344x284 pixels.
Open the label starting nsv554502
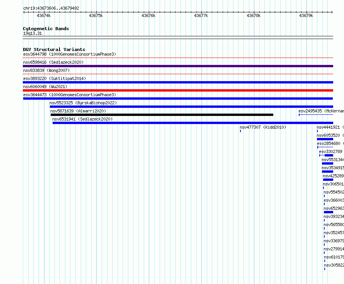click(334, 192)
